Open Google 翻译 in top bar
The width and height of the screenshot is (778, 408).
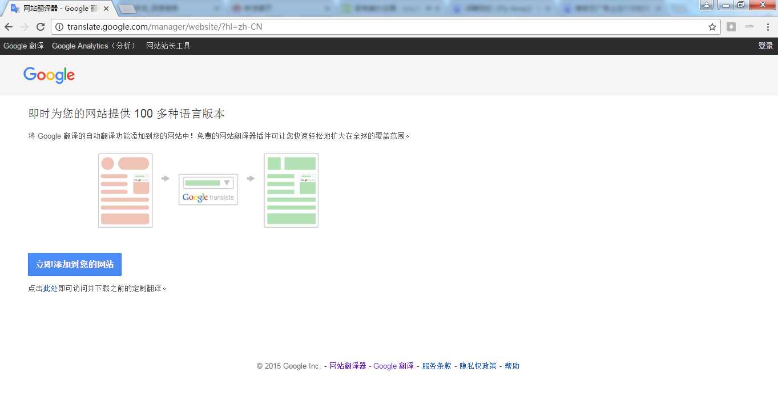(23, 46)
